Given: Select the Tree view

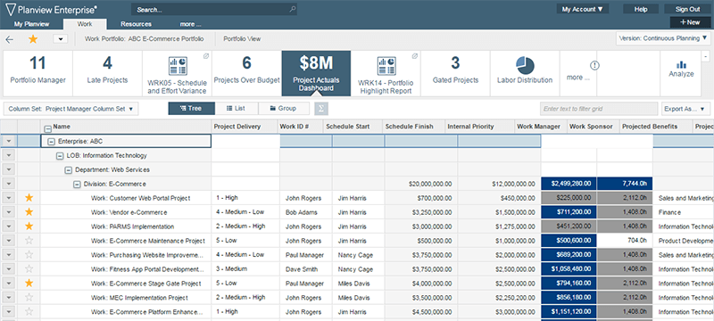Looking at the screenshot, I should [x=191, y=108].
